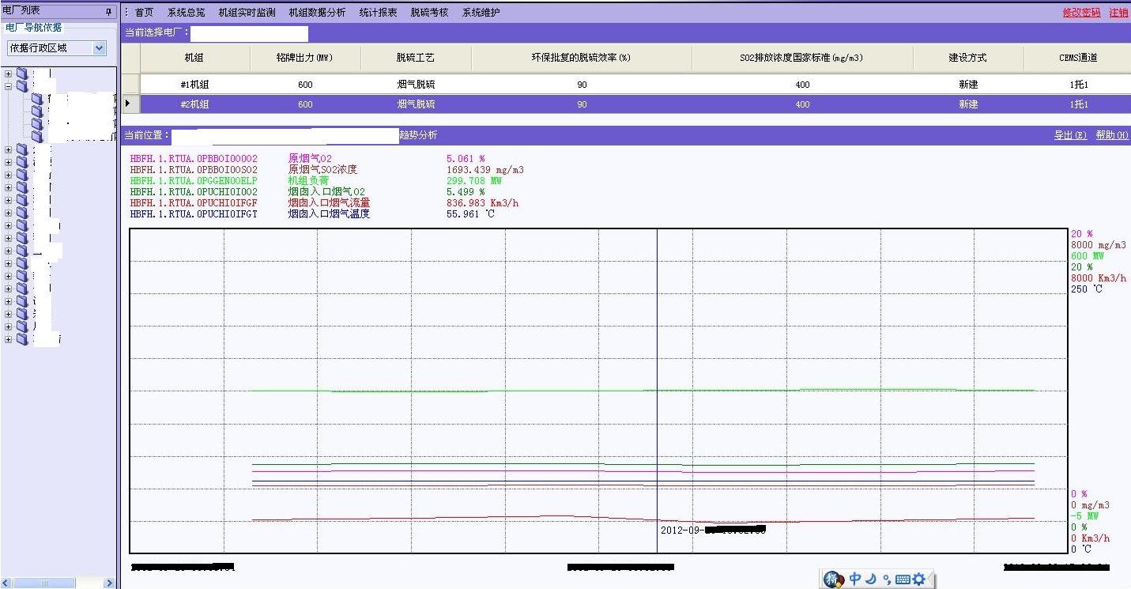Click the 1693.439 mg/m3 value
The height and width of the screenshot is (589, 1131).
click(485, 170)
